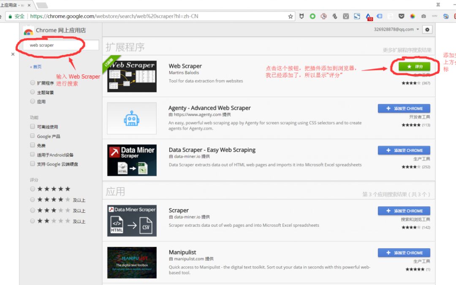
Task: Open the Scraper app HTML-to-CSV thumbnail
Action: [x=132, y=221]
